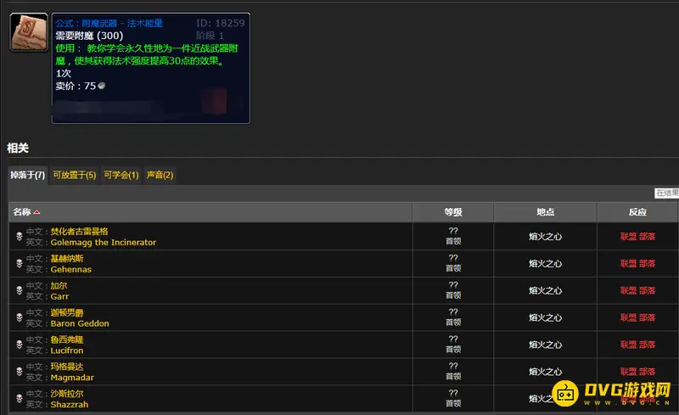Click the Chinese name 加尔
The width and height of the screenshot is (679, 415).
tap(59, 285)
